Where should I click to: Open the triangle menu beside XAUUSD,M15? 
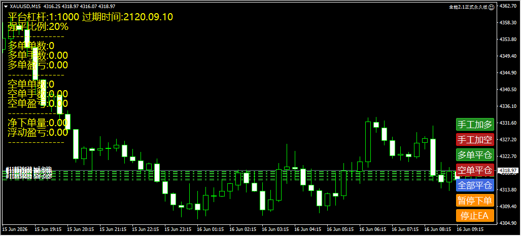6,7
